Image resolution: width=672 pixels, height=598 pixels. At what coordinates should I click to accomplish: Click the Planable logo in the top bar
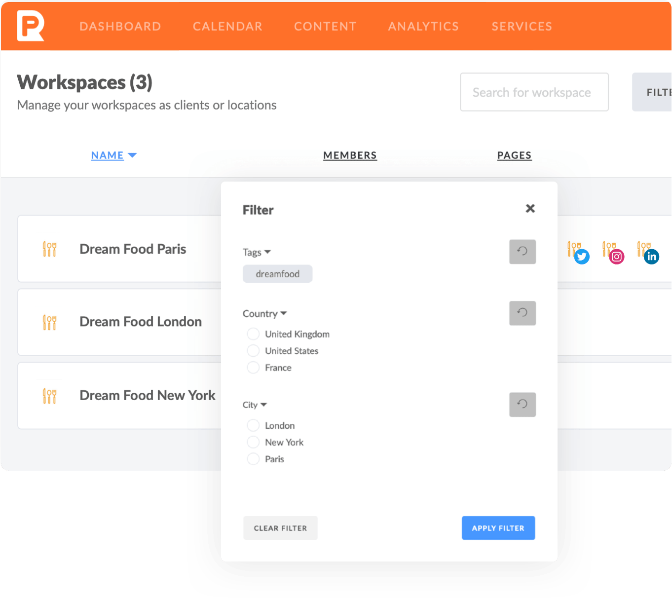pos(30,26)
